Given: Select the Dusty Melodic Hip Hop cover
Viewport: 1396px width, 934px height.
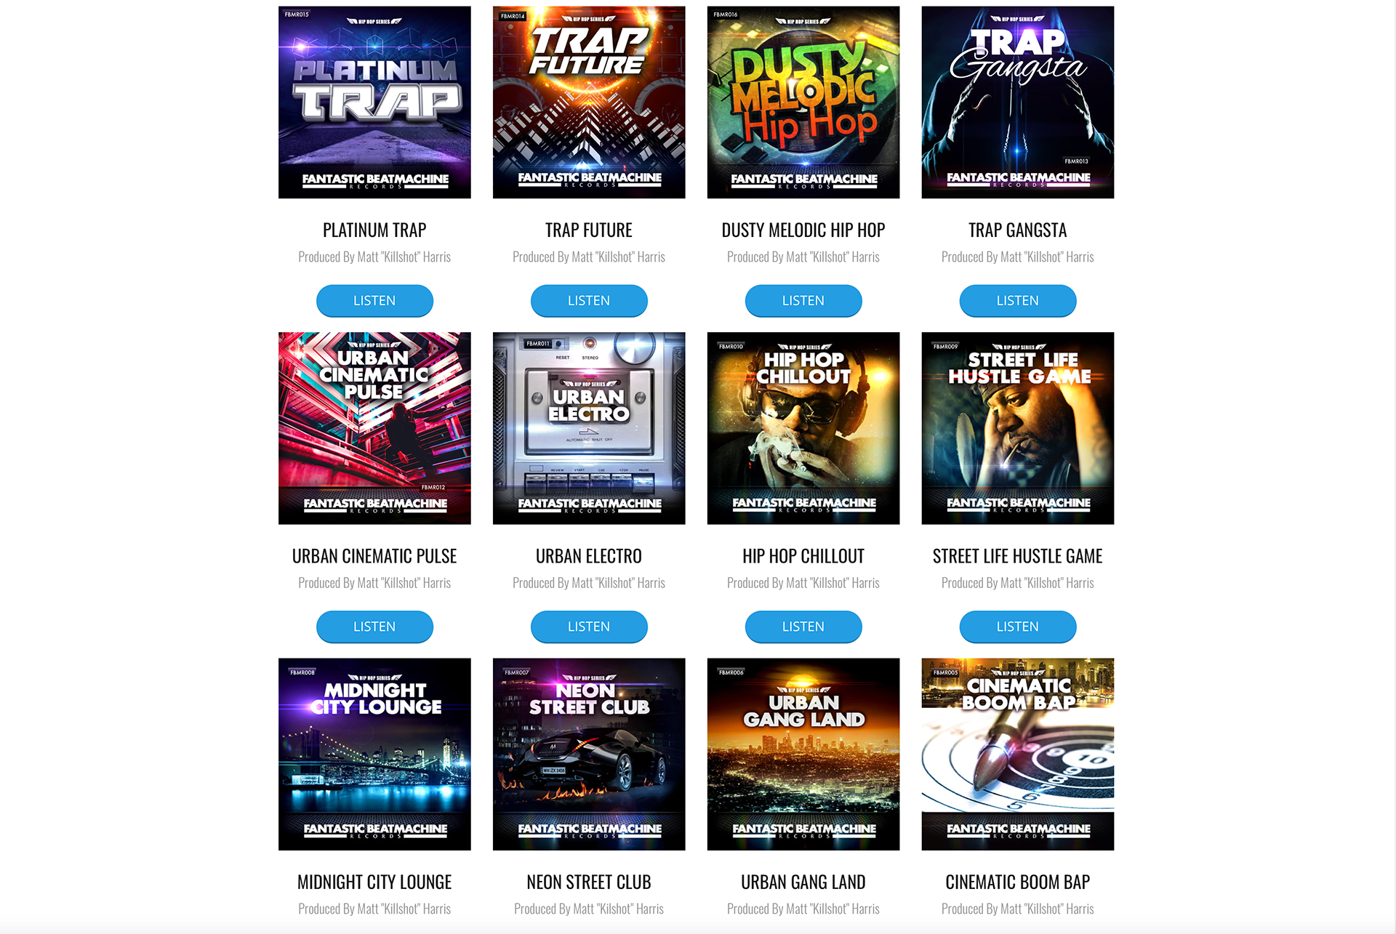Looking at the screenshot, I should (x=803, y=102).
